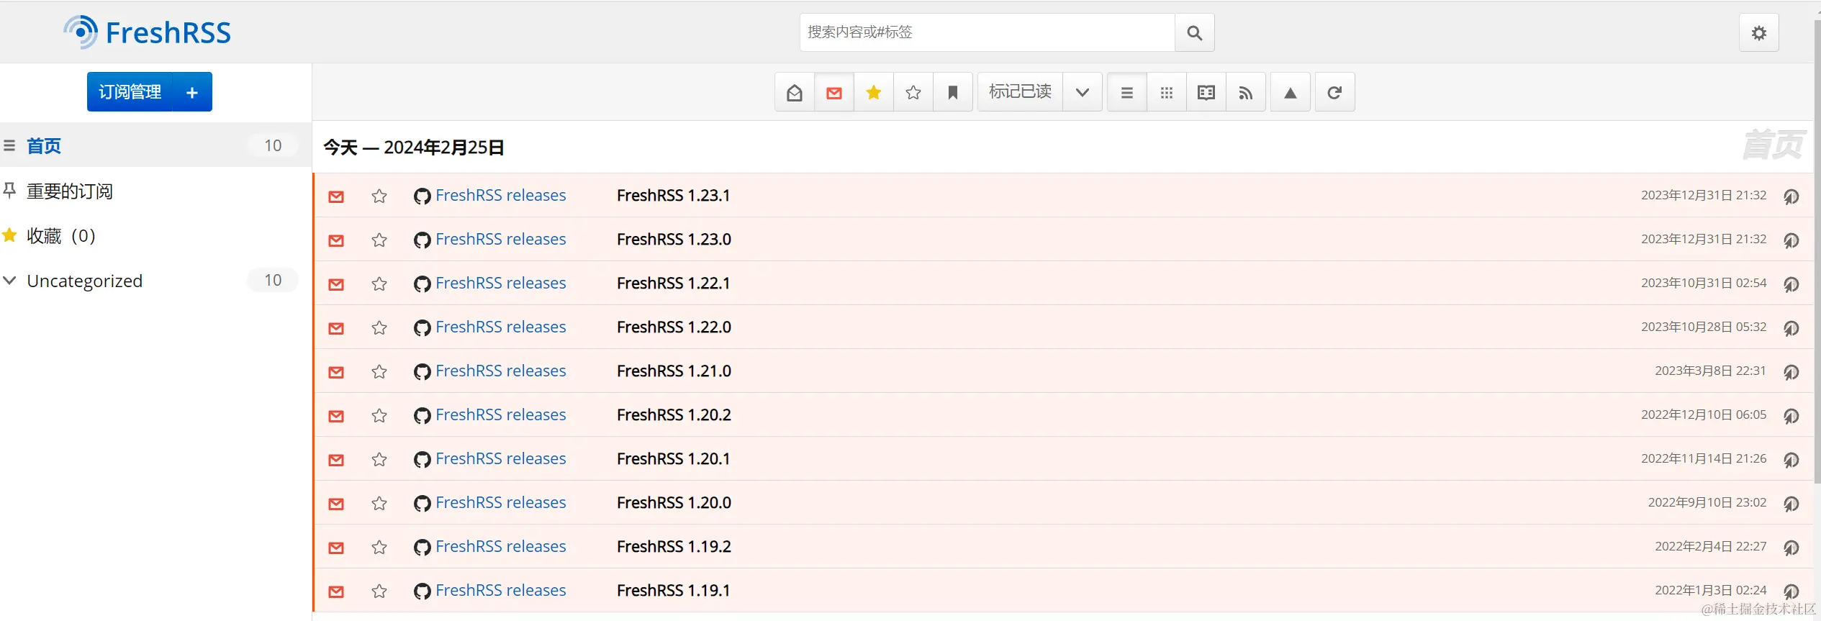Select 收藏 (0) in the sidebar

[61, 236]
